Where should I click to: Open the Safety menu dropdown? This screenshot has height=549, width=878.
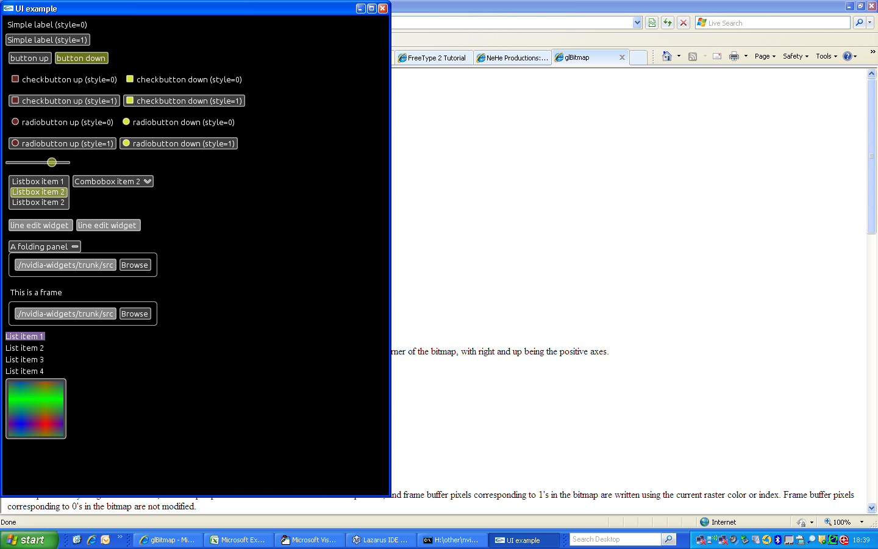(796, 56)
